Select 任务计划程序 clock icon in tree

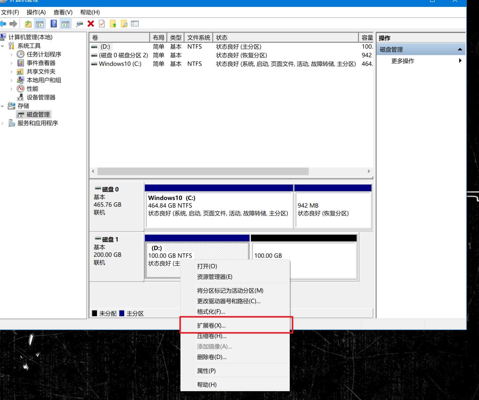[21, 54]
